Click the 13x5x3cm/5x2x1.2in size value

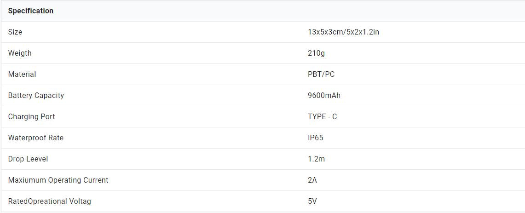coord(343,32)
